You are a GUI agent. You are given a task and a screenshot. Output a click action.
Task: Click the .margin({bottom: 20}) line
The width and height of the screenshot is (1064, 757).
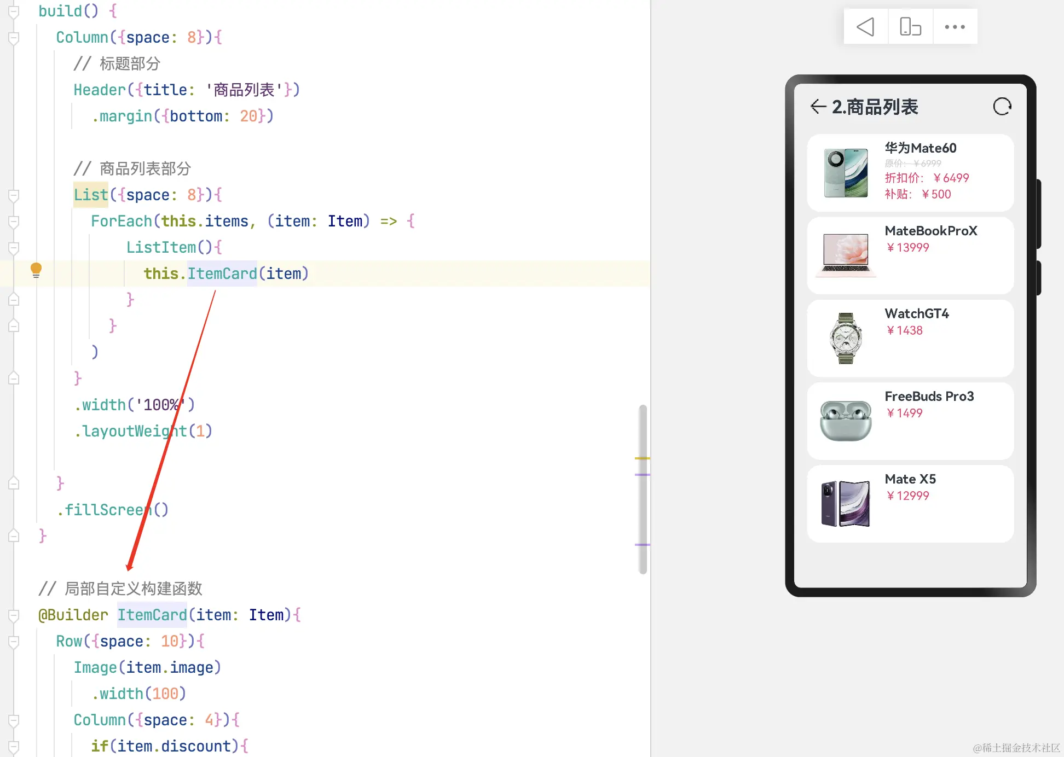[182, 116]
